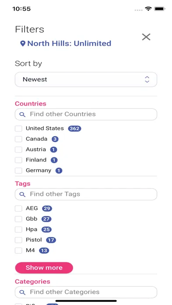This screenshot has height=305, width=172.
Task: Tap the magnifier icon in the Tags search
Action: [22, 194]
